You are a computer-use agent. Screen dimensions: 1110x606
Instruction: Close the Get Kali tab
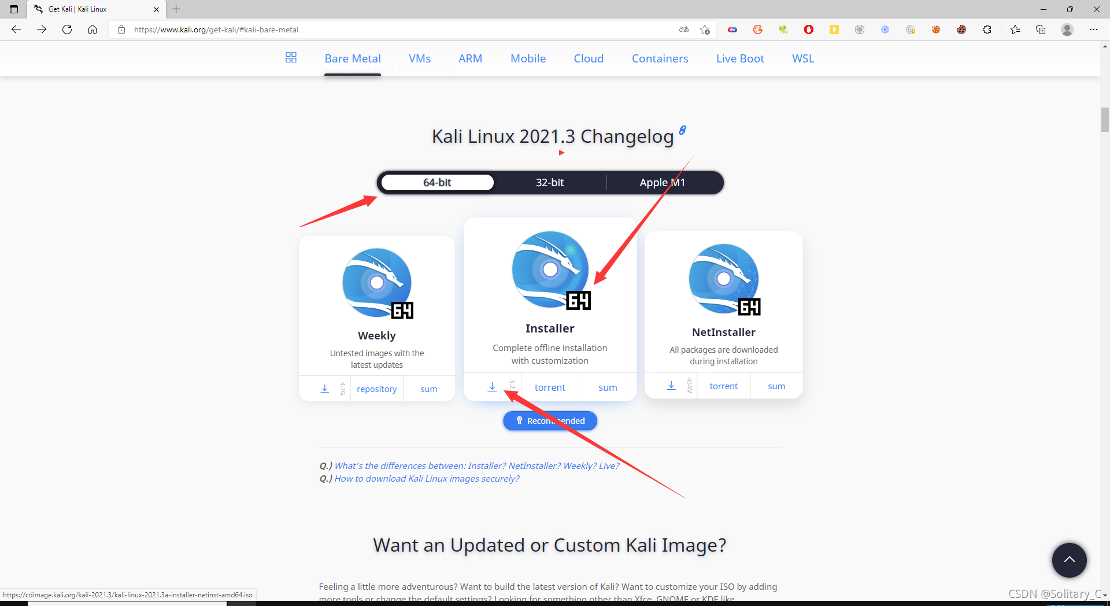pyautogui.click(x=156, y=9)
